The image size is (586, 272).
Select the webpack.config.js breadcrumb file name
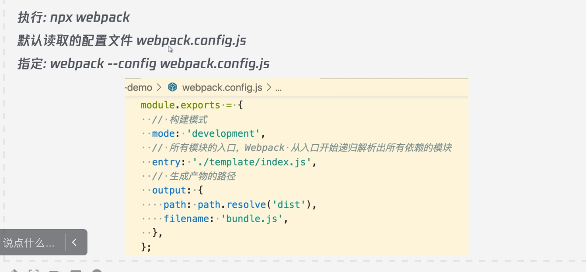coord(222,87)
